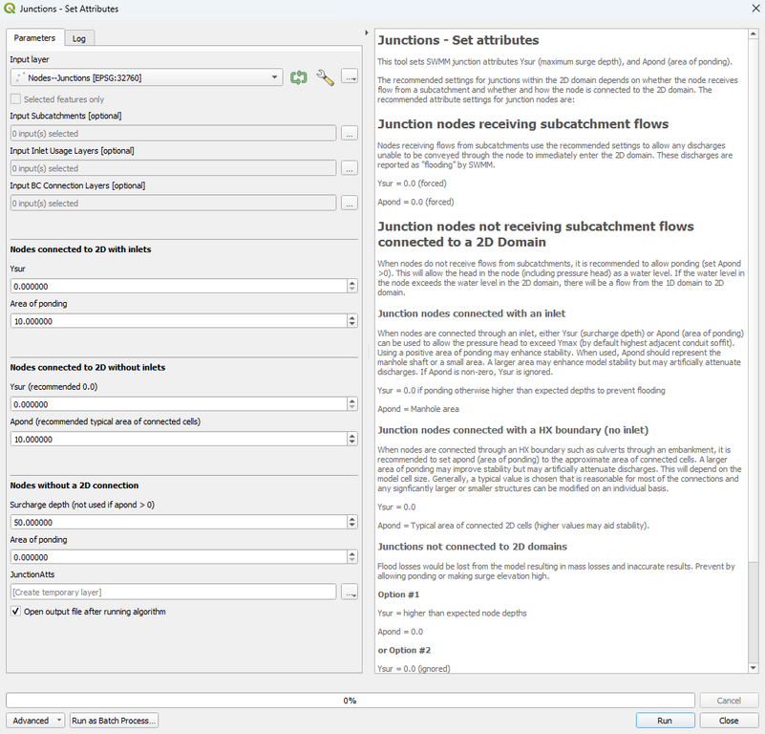Select the Parameters tab

click(x=35, y=38)
